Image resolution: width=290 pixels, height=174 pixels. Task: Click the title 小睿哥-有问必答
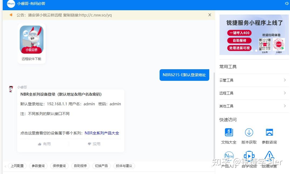click(x=31, y=4)
